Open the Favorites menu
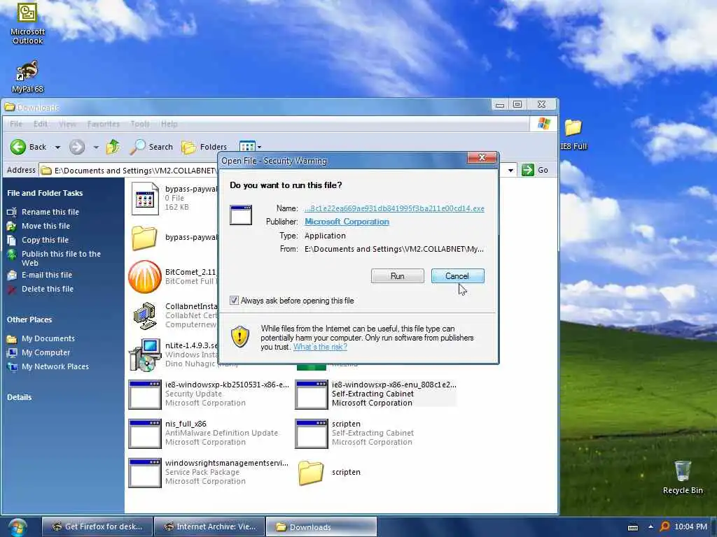 pyautogui.click(x=104, y=124)
